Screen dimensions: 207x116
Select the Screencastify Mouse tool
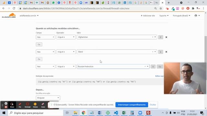(x=12, y=105)
